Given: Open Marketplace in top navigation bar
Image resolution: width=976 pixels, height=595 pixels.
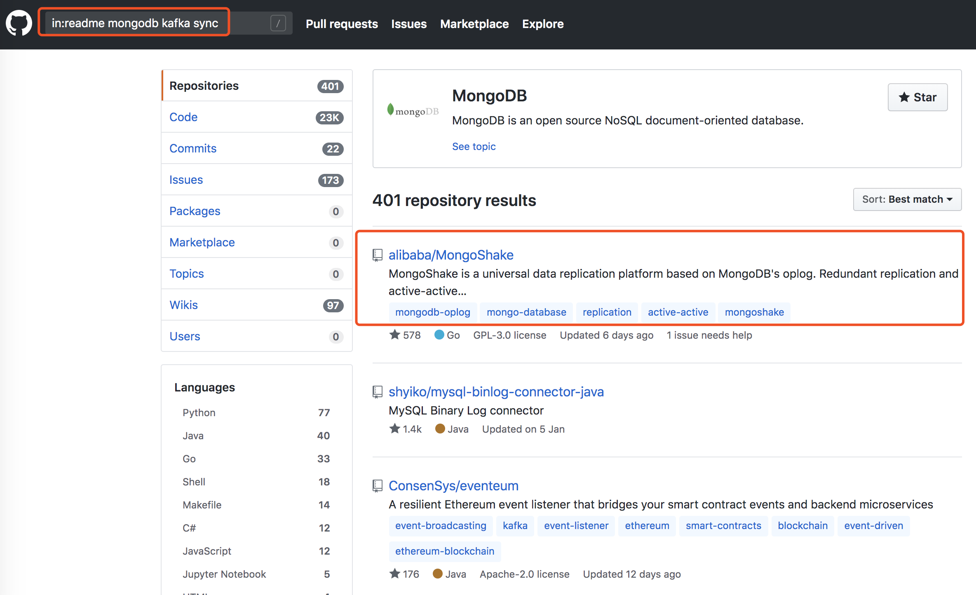Looking at the screenshot, I should click(474, 24).
